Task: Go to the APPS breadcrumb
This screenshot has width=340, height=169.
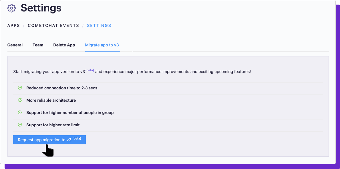Action: 13,25
